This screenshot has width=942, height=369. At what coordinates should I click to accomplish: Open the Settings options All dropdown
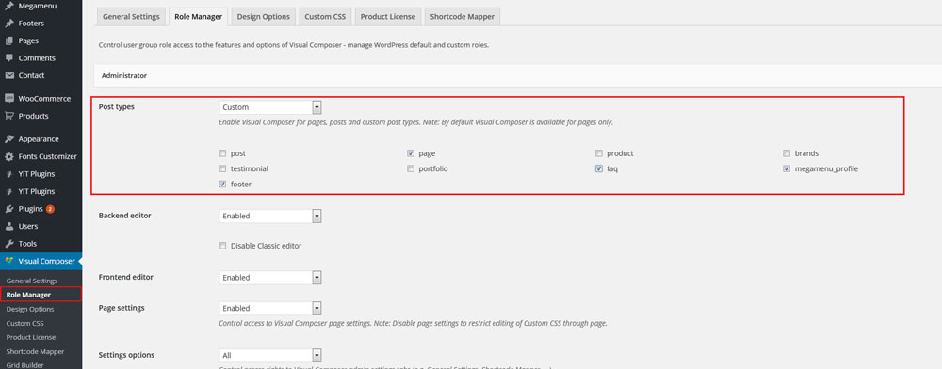coord(270,355)
